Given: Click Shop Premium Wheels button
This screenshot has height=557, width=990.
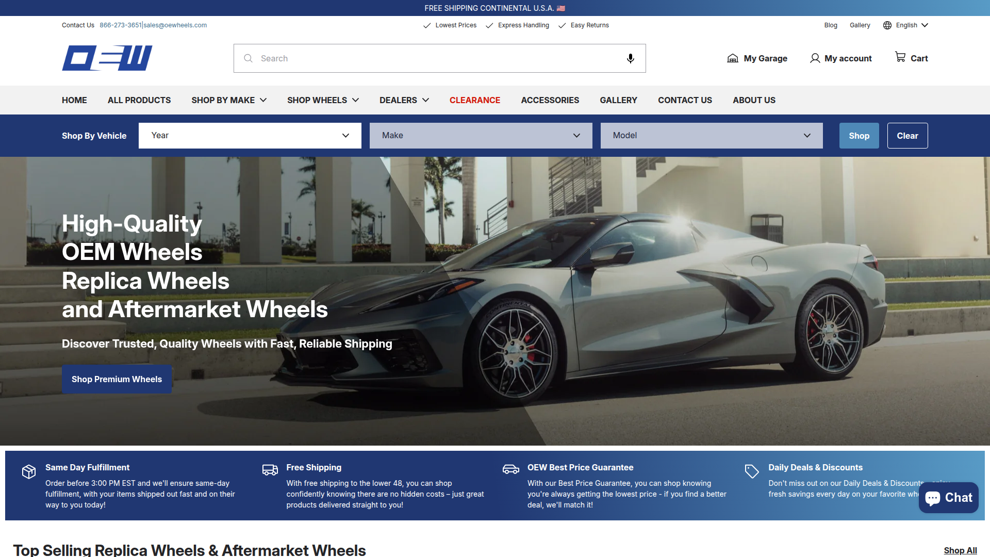Looking at the screenshot, I should [117, 380].
